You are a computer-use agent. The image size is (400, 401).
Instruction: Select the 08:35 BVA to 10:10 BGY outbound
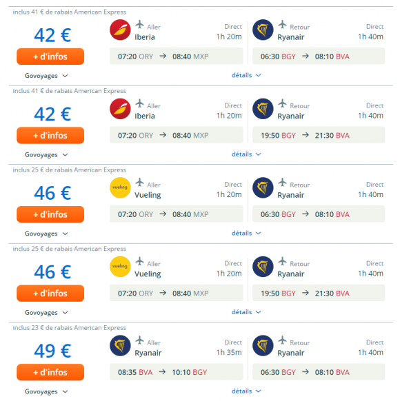tap(176, 372)
